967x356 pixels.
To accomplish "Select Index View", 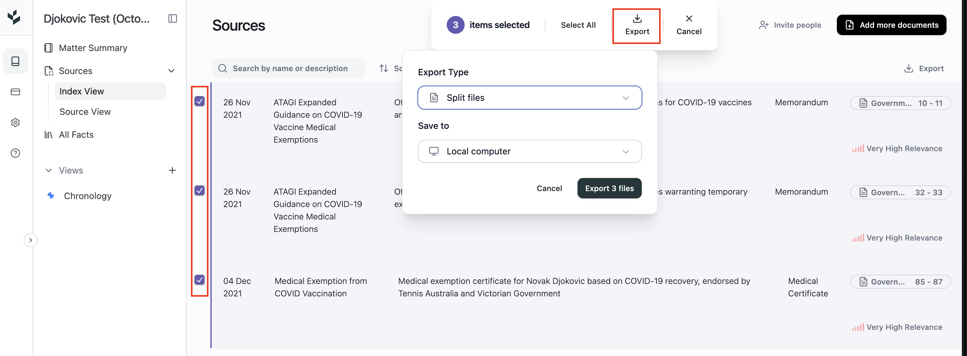I will [x=110, y=91].
